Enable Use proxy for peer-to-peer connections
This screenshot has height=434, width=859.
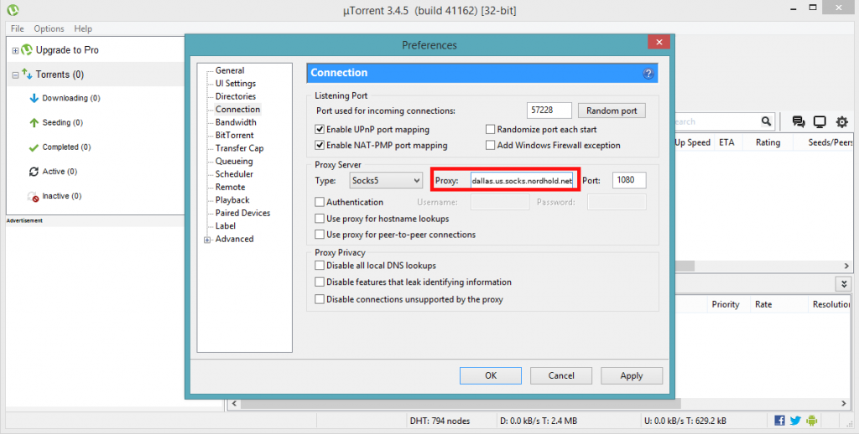(x=320, y=235)
